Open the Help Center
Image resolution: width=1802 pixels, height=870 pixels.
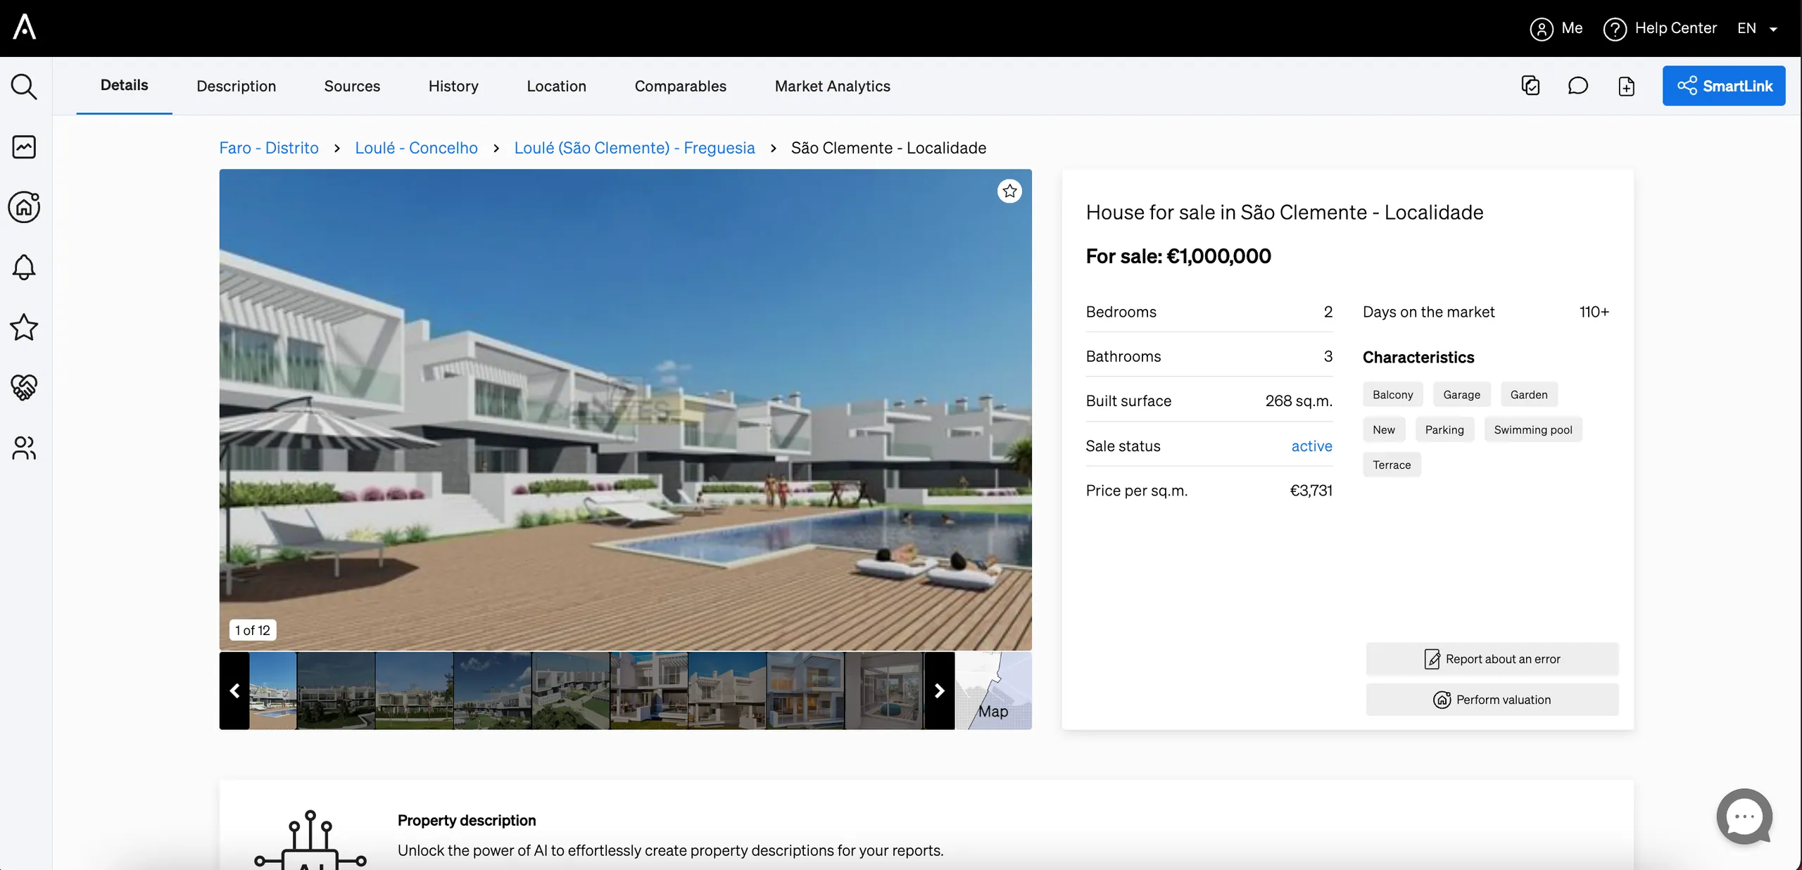[1660, 28]
